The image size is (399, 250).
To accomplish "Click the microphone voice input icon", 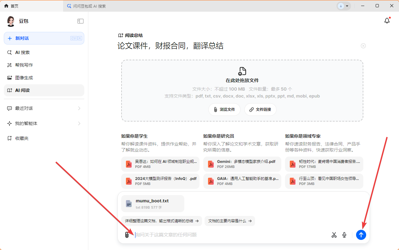I will (344, 235).
